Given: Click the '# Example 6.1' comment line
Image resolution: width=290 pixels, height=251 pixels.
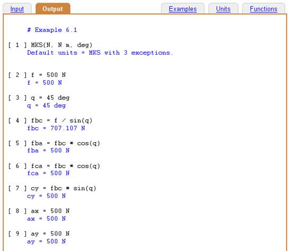Looking at the screenshot, I should [x=52, y=30].
